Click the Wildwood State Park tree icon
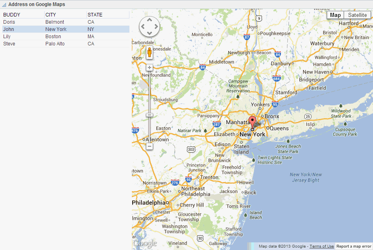The image size is (373, 250). pos(341,106)
